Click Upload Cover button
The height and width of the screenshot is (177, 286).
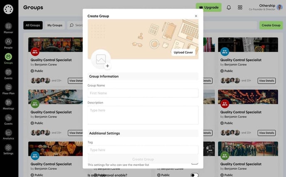pos(183,52)
